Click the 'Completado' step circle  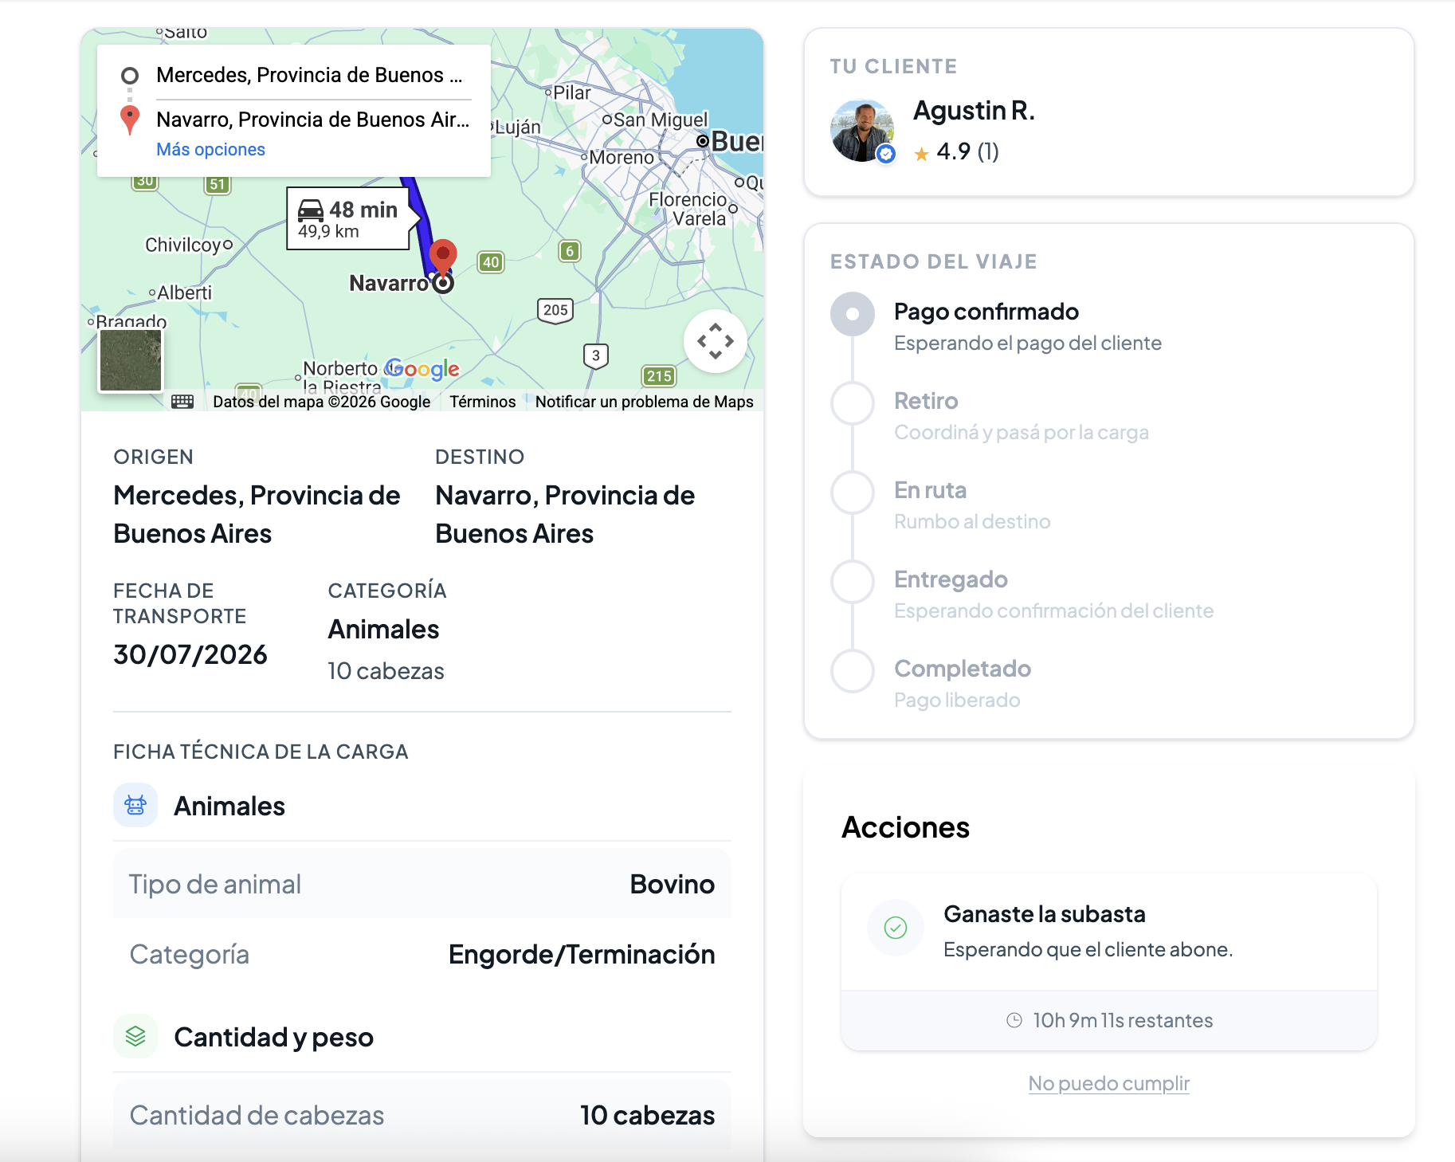point(853,671)
